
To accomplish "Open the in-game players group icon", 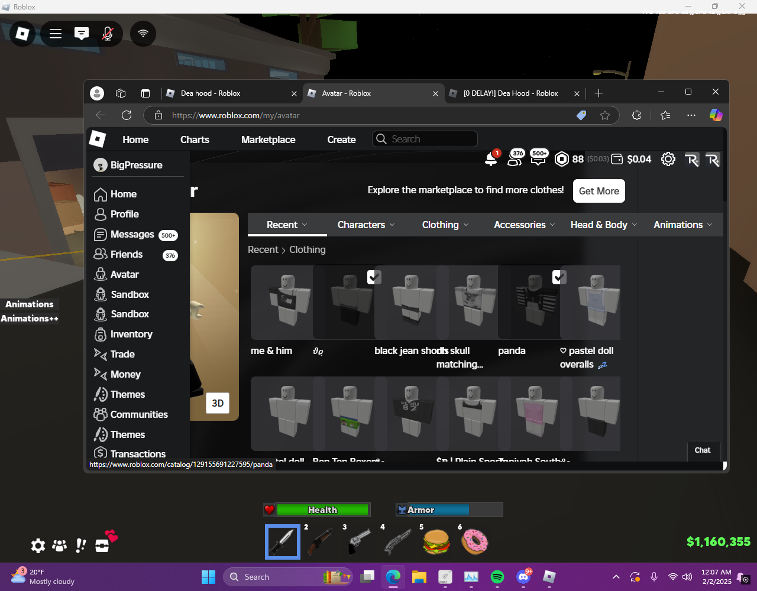I will (x=59, y=545).
